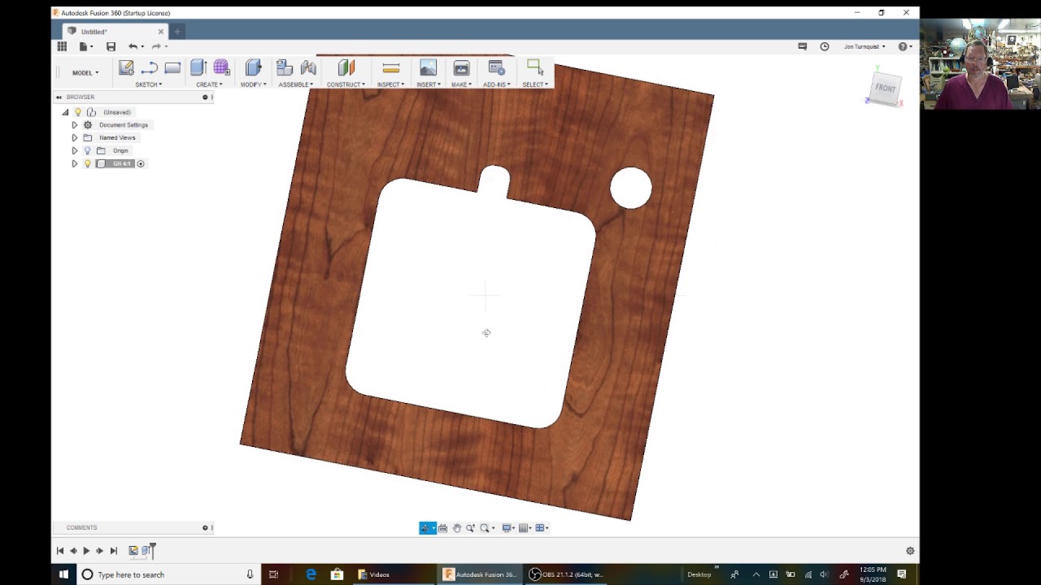The height and width of the screenshot is (585, 1041).
Task: Launch the Extrude tool
Action: tap(198, 68)
